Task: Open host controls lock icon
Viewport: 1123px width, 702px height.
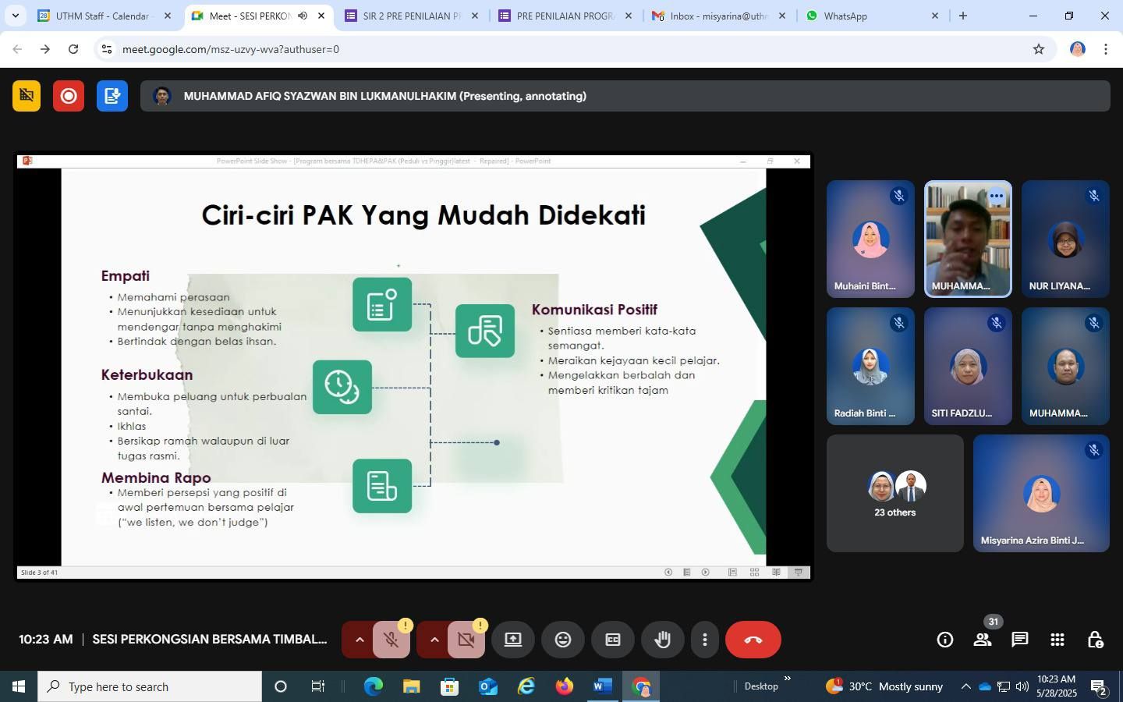Action: pyautogui.click(x=1095, y=640)
